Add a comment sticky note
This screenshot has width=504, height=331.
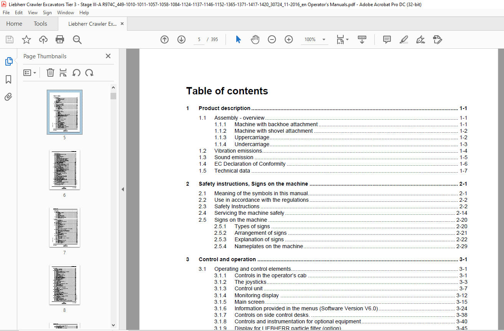pos(387,40)
